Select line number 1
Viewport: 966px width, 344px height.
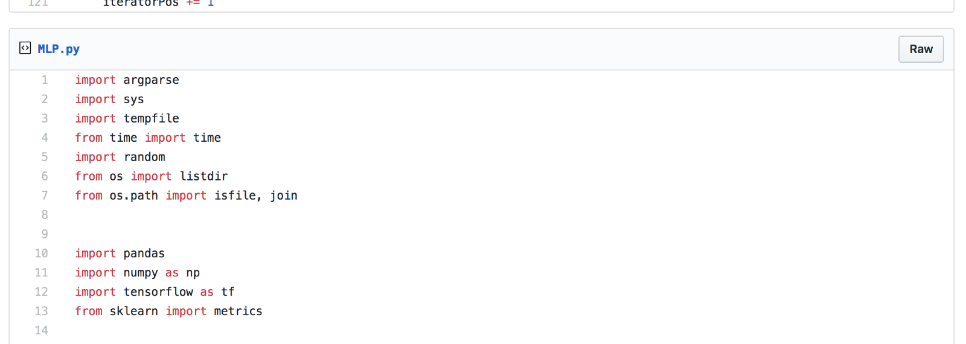[x=45, y=80]
